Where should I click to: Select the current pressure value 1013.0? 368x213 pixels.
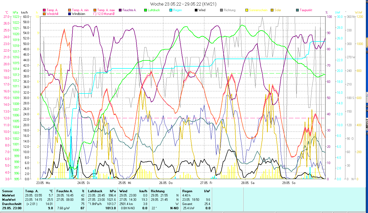pos(111,208)
